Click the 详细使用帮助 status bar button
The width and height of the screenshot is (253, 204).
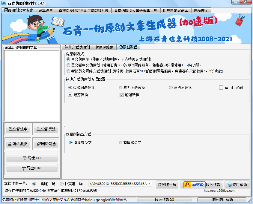click(222, 200)
